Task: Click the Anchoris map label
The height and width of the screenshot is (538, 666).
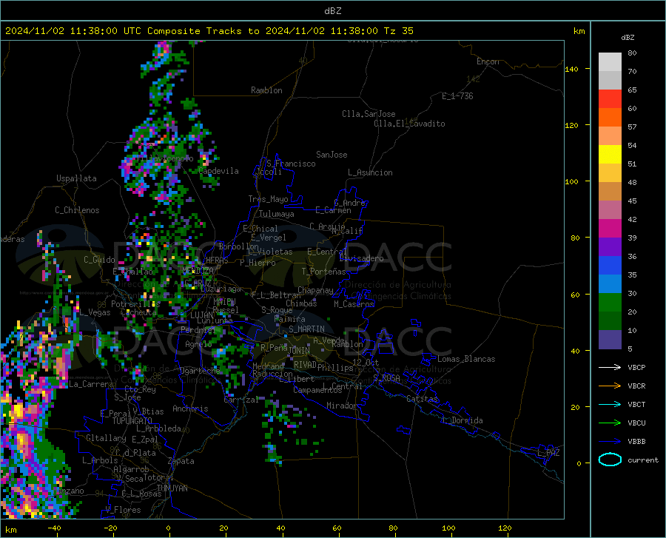Action: (x=190, y=408)
